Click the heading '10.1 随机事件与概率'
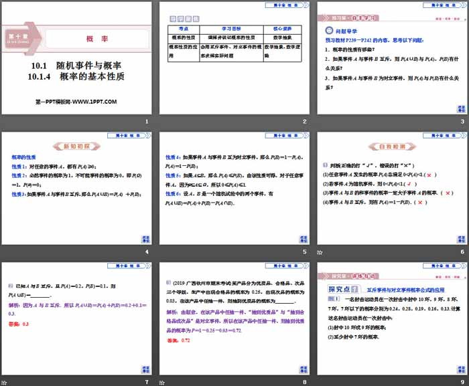This screenshot has height=386, width=469. tap(76, 66)
